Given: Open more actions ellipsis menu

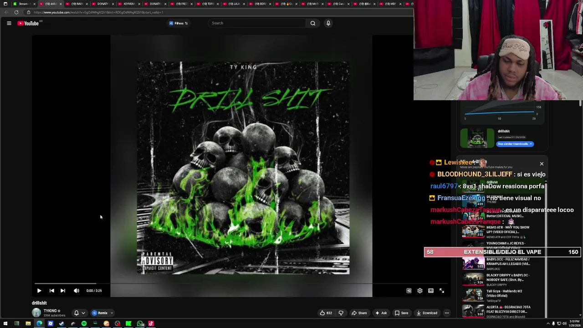Looking at the screenshot, I should tap(447, 313).
